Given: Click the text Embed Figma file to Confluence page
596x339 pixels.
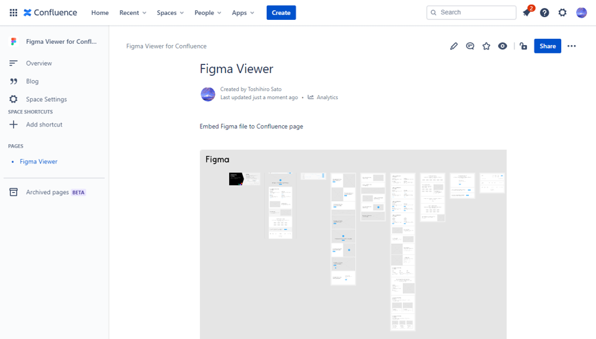Looking at the screenshot, I should tap(251, 126).
